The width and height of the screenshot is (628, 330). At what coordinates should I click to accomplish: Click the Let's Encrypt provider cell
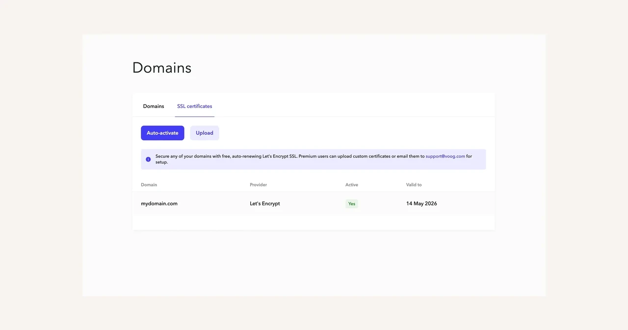pos(264,203)
